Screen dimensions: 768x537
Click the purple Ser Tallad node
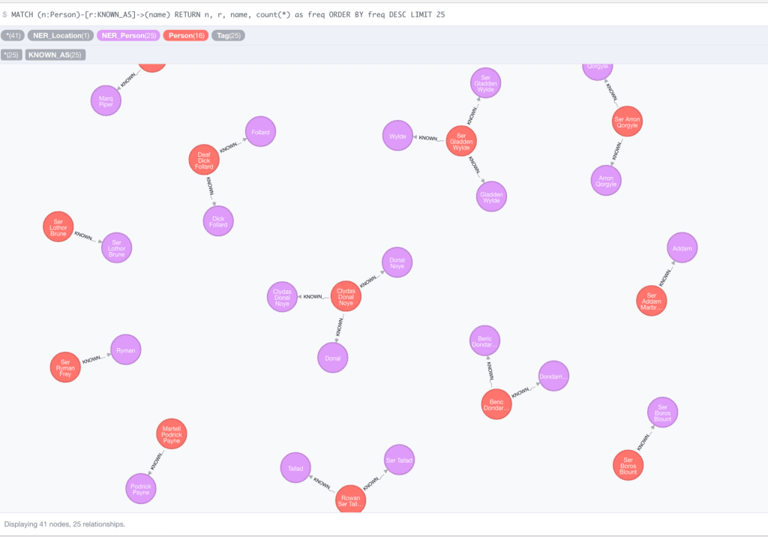click(398, 460)
